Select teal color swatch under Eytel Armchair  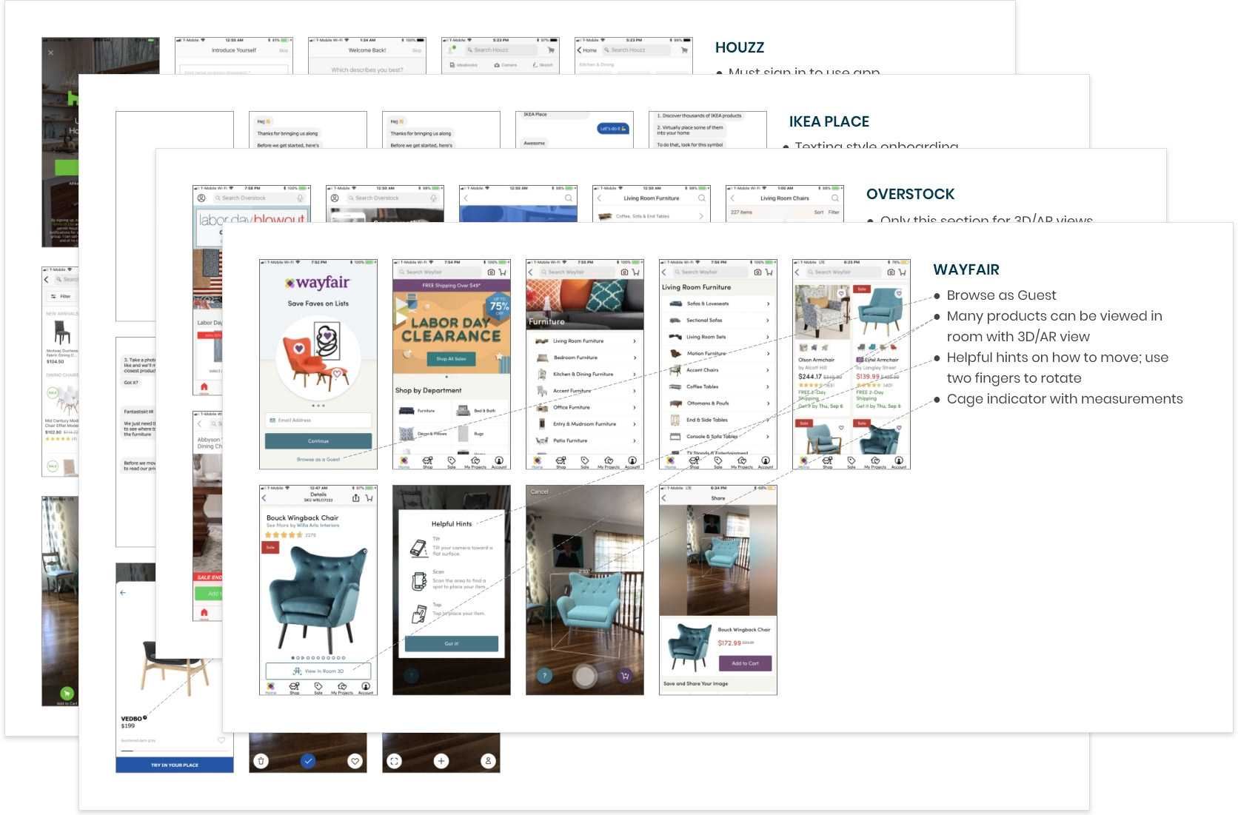coord(873,347)
